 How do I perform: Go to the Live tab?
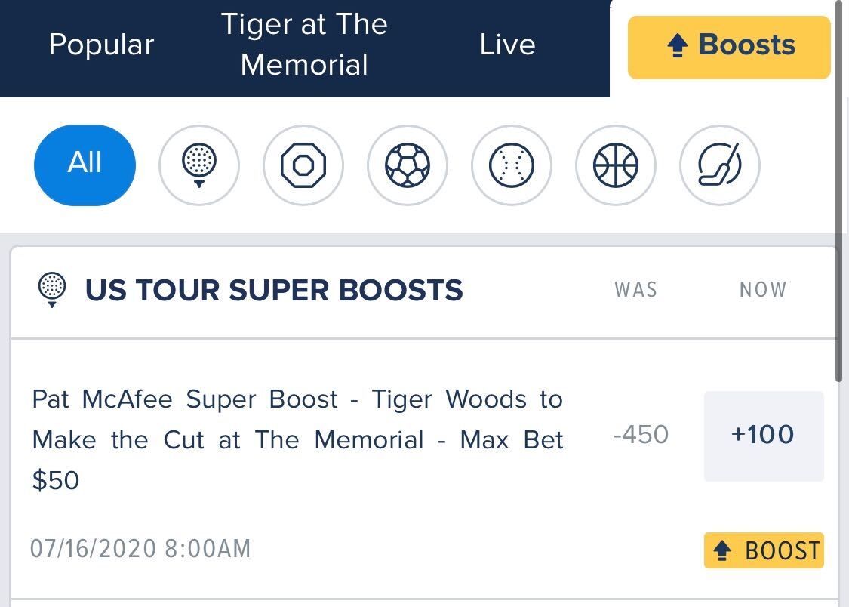pos(507,45)
